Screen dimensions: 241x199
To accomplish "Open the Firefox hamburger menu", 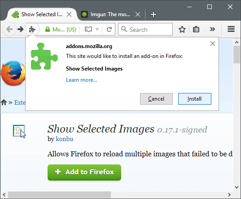I will [231, 29].
